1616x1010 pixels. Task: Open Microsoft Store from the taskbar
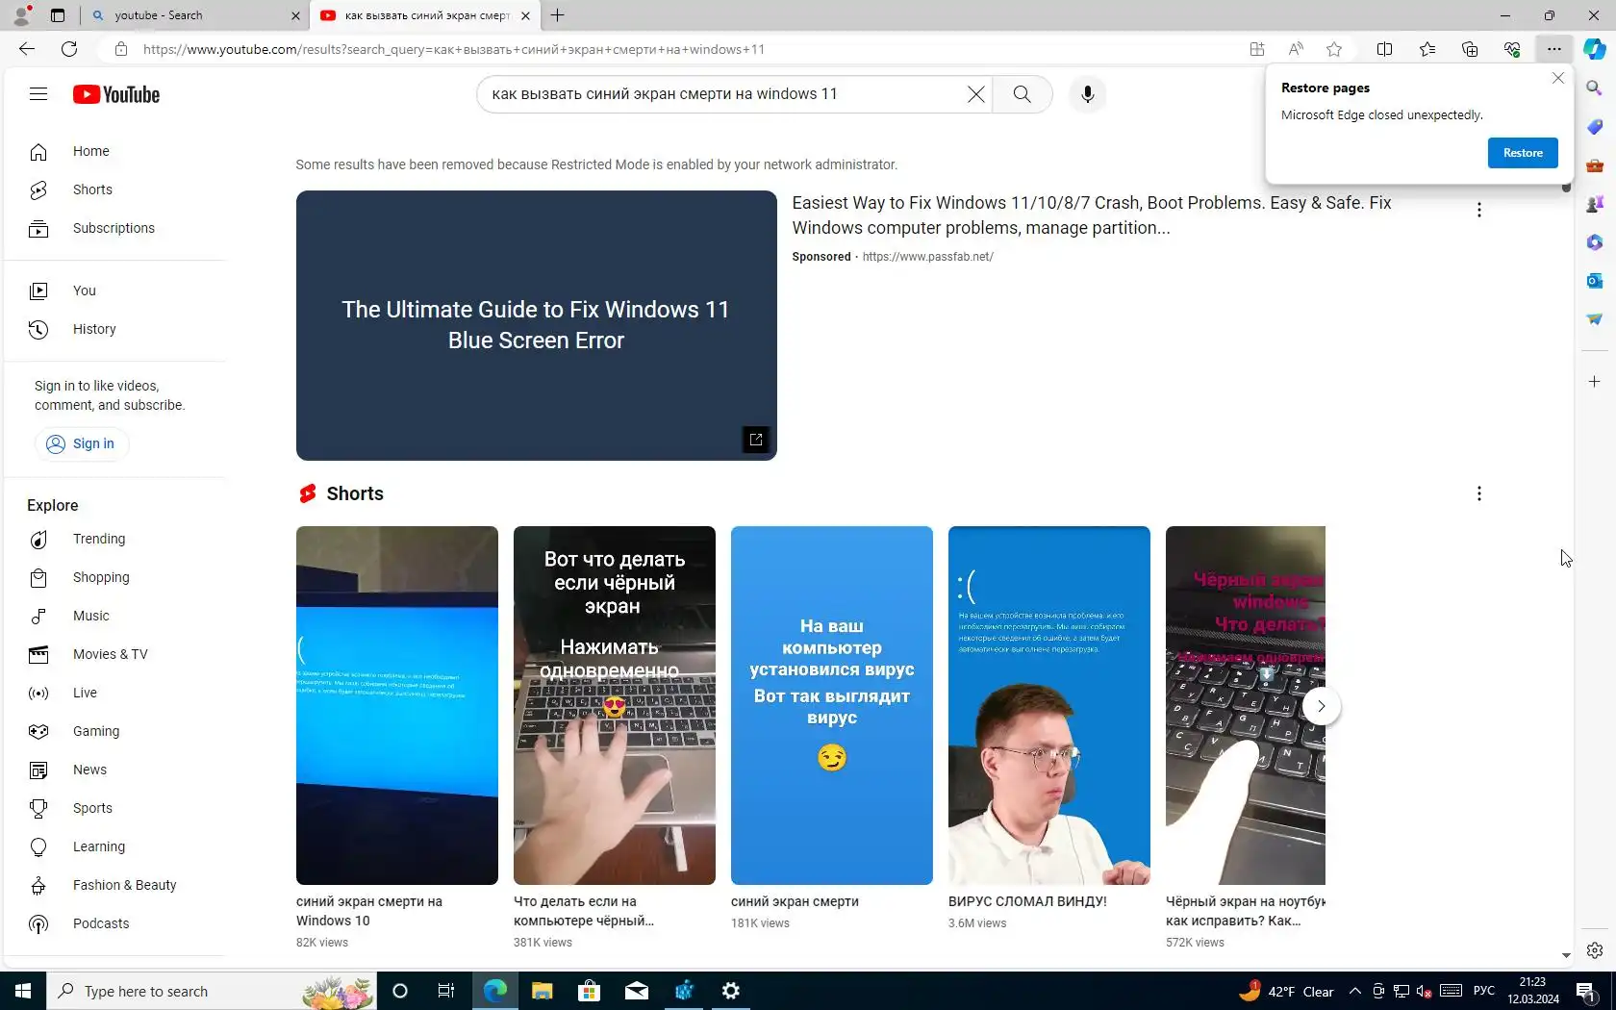pyautogui.click(x=590, y=991)
